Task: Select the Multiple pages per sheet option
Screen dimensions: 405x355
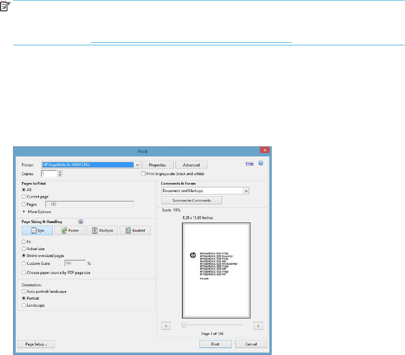Action: (x=103, y=230)
